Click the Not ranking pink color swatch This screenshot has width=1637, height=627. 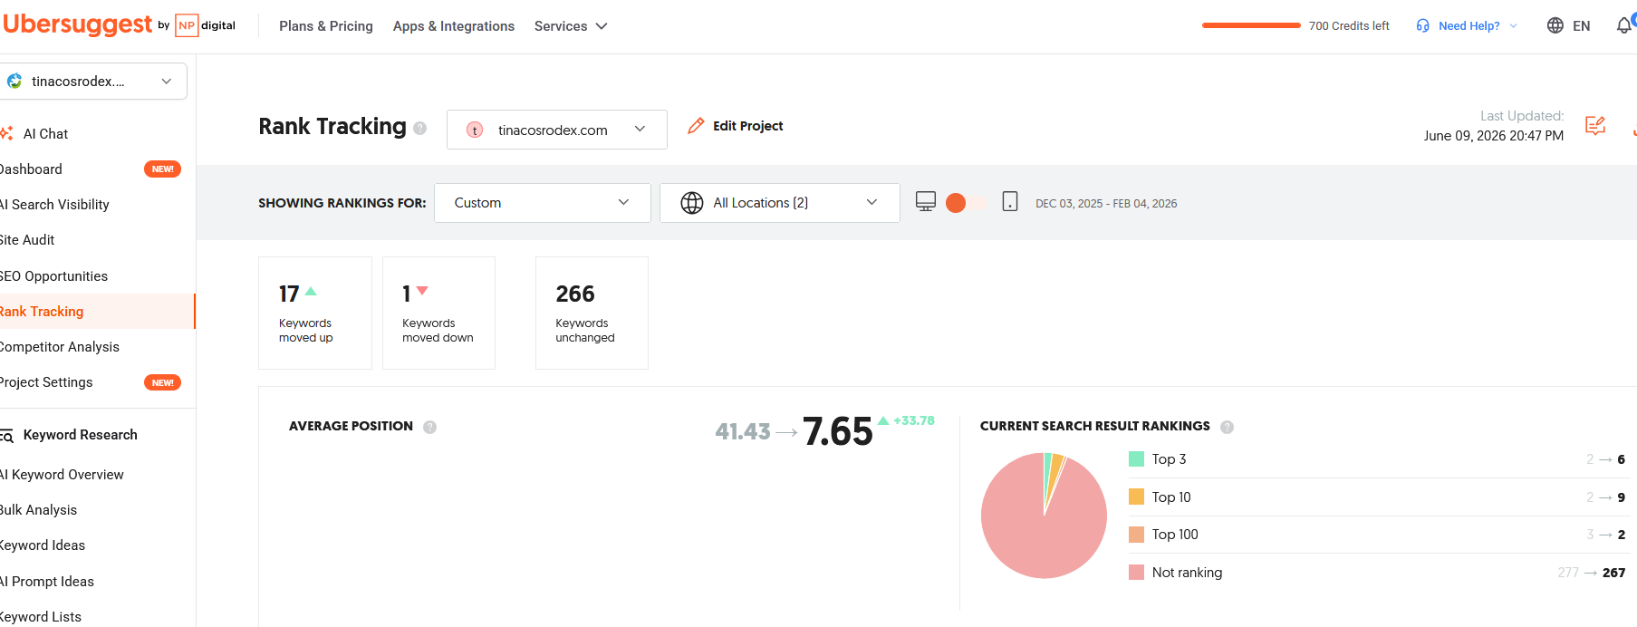pos(1136,573)
